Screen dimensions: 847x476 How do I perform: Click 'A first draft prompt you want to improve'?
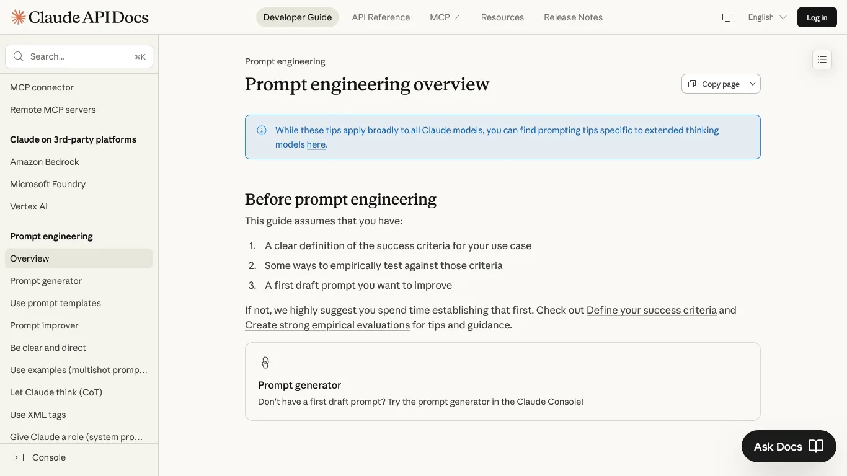pos(358,285)
